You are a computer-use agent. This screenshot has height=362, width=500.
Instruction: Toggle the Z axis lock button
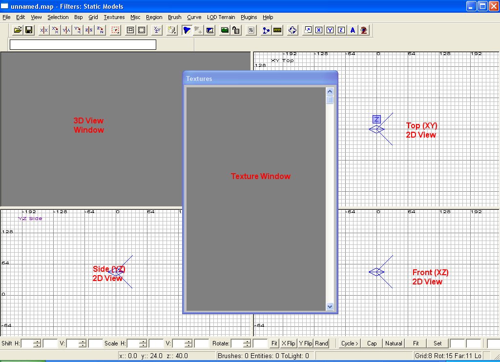[341, 30]
